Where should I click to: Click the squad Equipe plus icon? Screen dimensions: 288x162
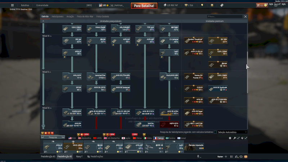click(226, 157)
